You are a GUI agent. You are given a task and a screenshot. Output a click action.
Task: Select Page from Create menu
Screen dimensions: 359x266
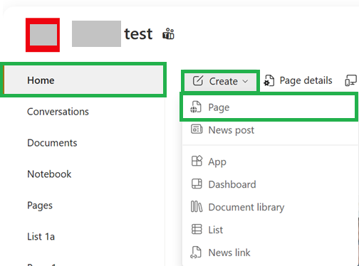point(269,107)
